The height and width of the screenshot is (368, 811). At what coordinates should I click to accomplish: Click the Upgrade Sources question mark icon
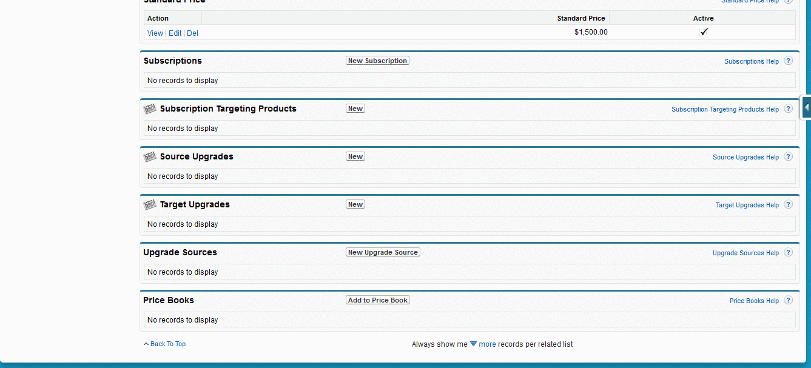[788, 252]
